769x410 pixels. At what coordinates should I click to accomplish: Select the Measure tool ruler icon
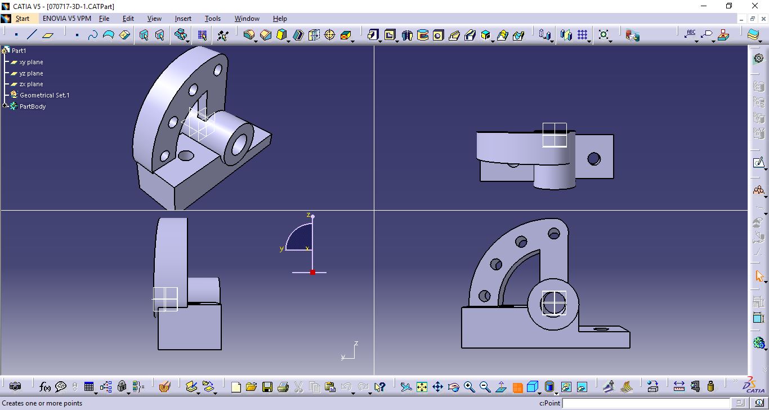[679, 387]
